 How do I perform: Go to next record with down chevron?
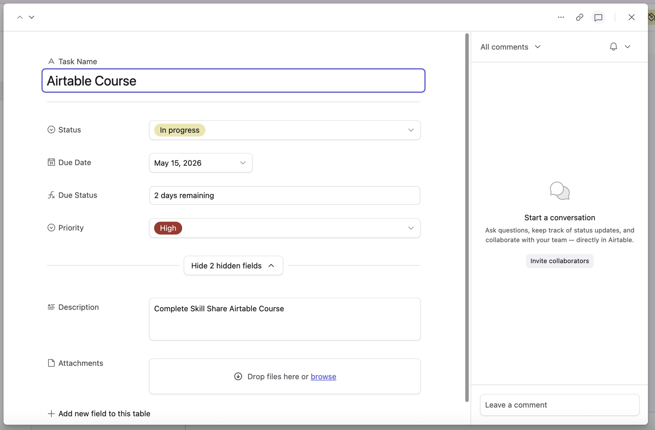(32, 17)
